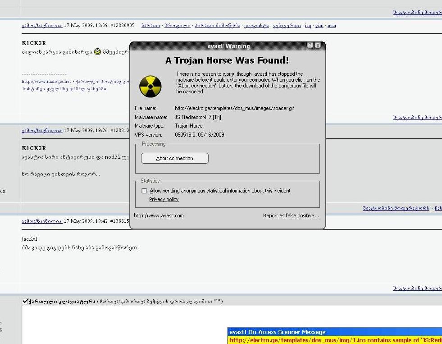
Task: Open the პროფილი link in post header
Action: point(178,26)
